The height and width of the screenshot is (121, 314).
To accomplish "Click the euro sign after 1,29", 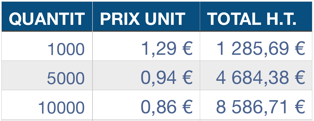I will coord(188,48).
